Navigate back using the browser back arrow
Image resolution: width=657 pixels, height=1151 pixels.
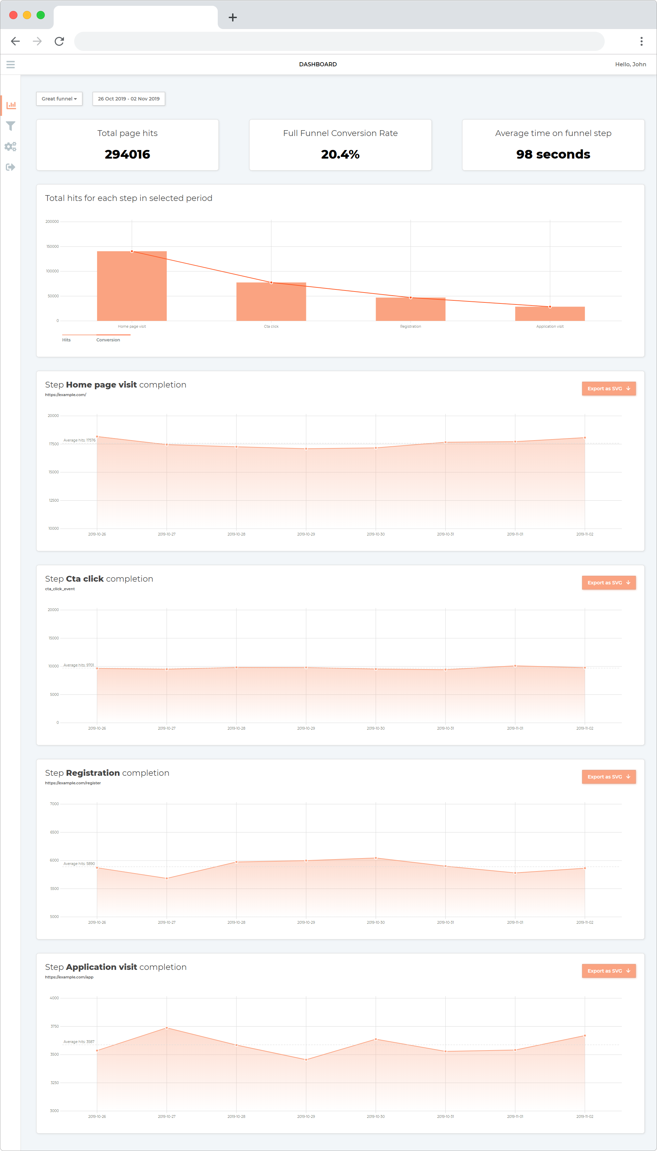point(15,41)
